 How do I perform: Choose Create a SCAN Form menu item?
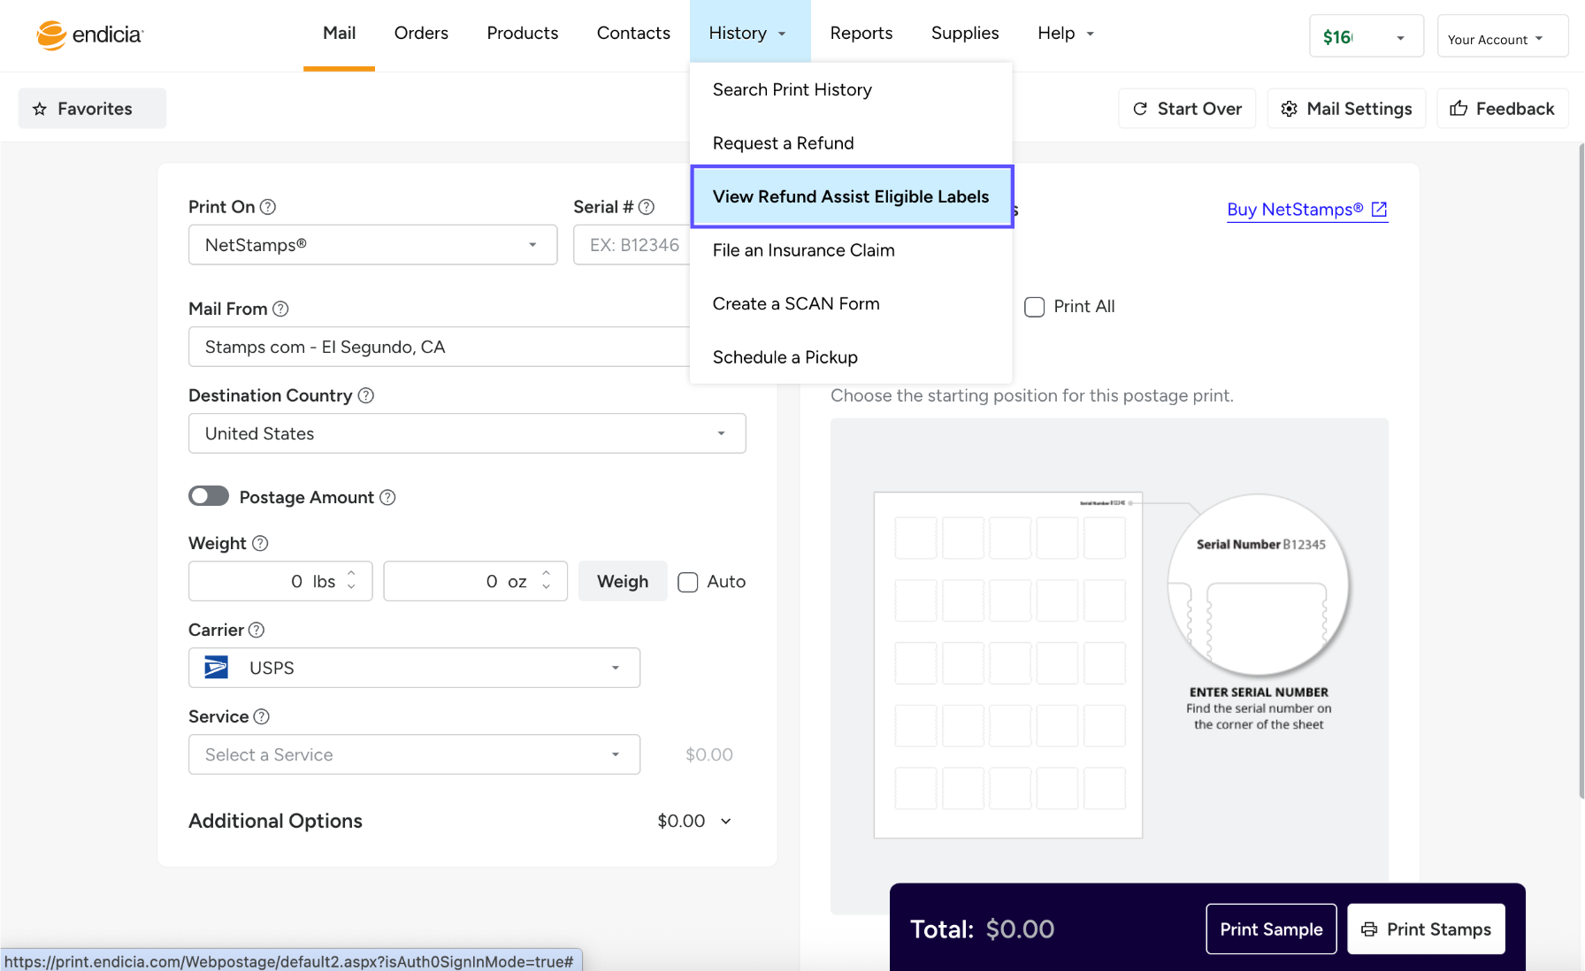[796, 303]
